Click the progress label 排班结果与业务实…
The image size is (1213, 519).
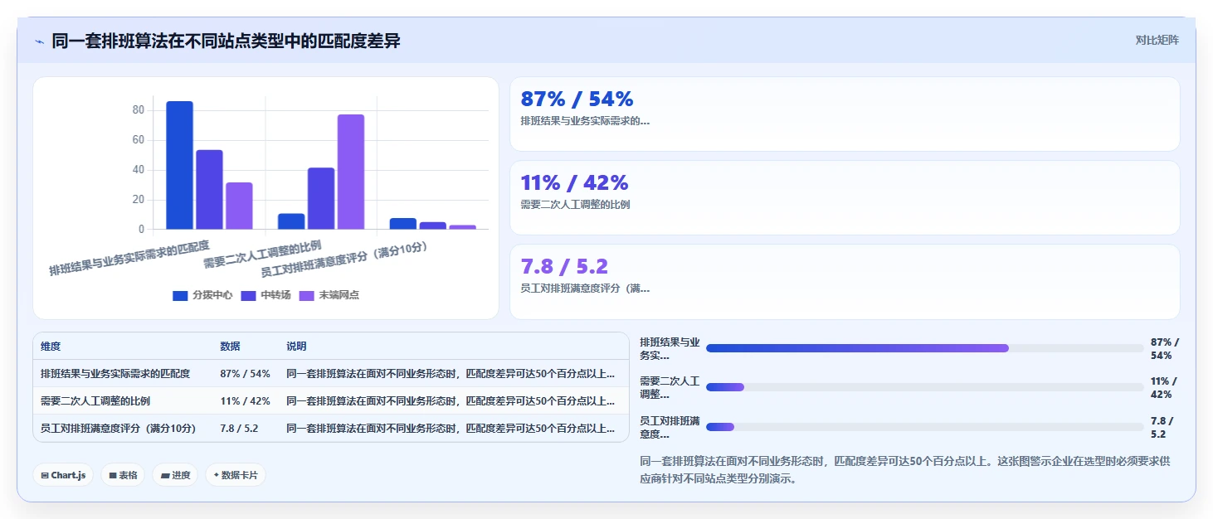[x=670, y=348]
